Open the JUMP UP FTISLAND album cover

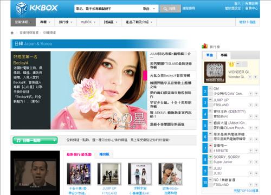pyautogui.click(x=109, y=174)
